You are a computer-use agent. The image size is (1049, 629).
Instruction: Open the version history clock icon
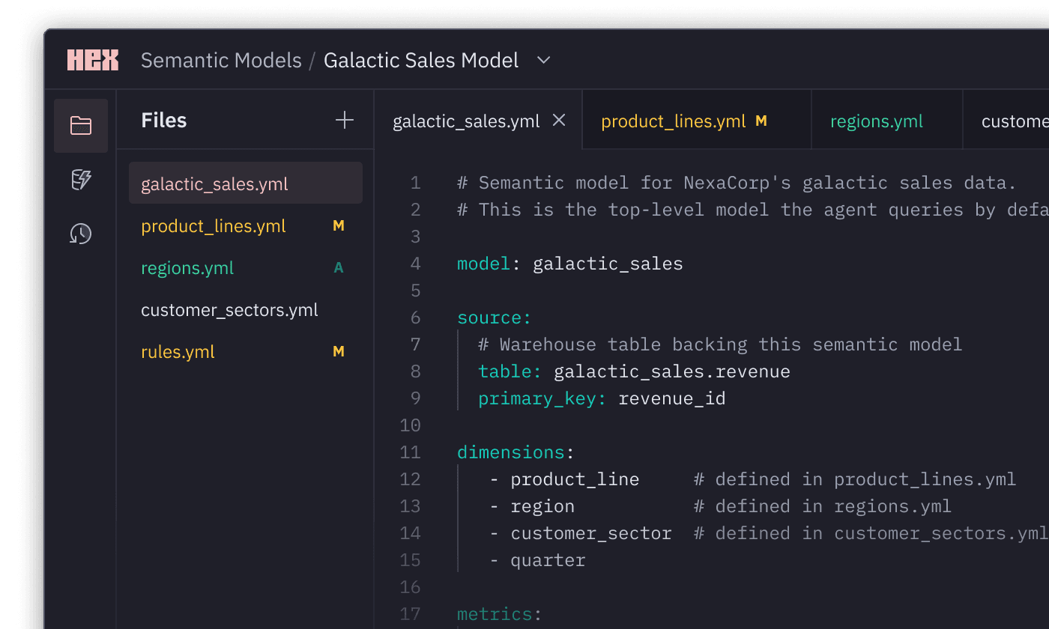81,234
